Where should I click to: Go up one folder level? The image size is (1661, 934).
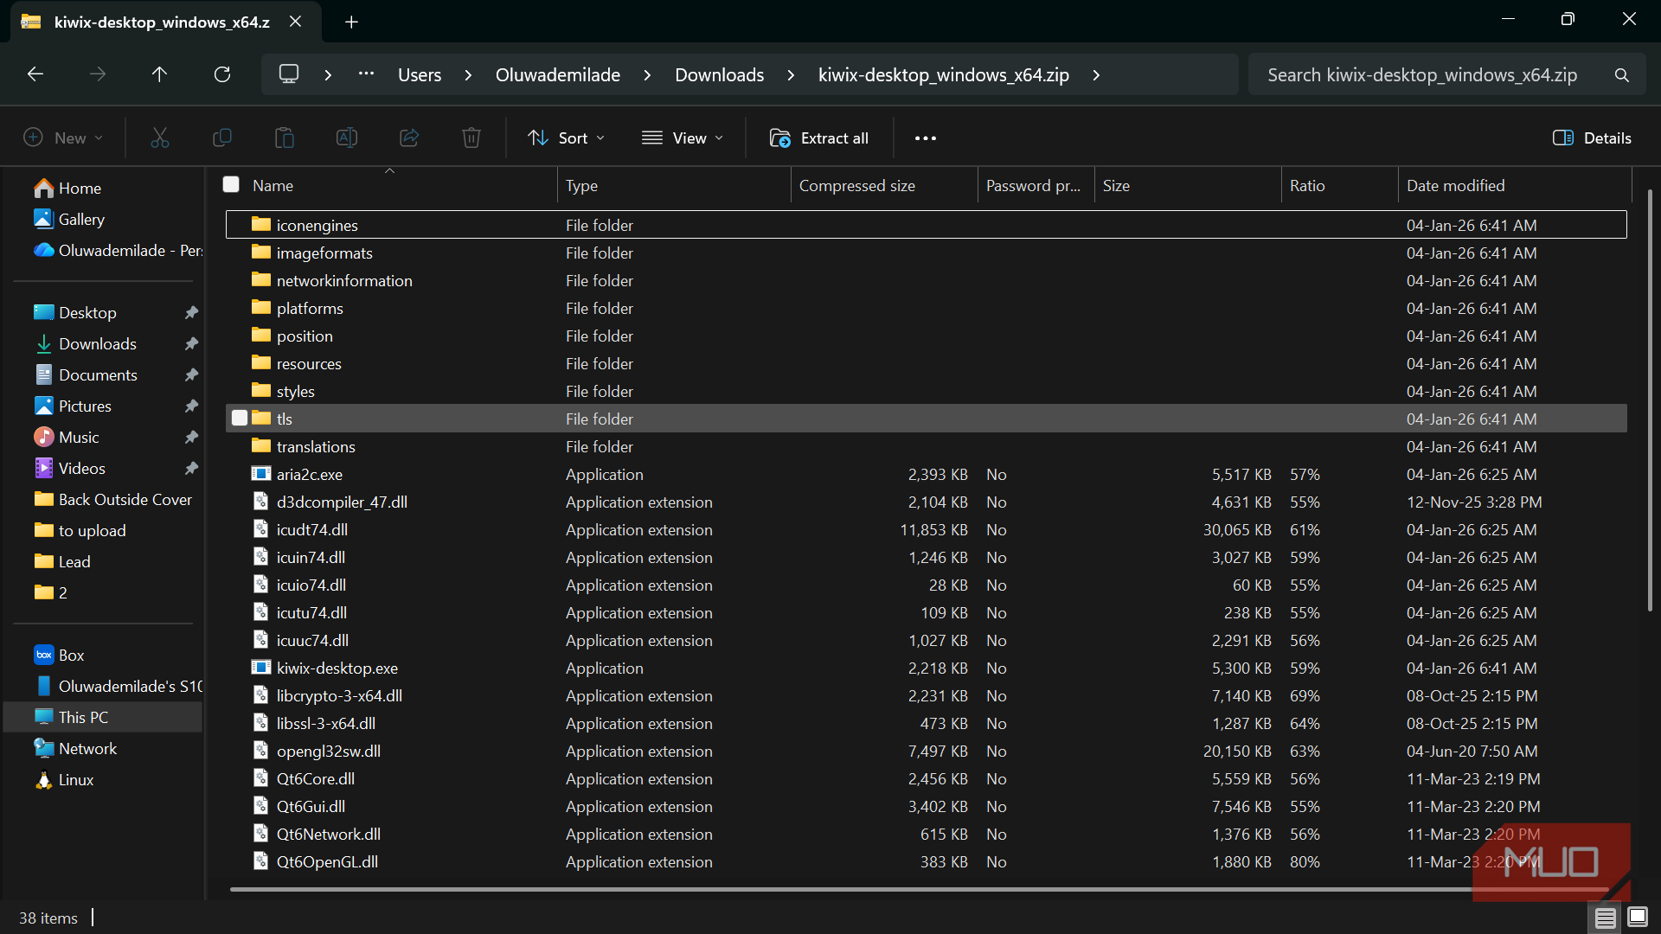tap(159, 74)
